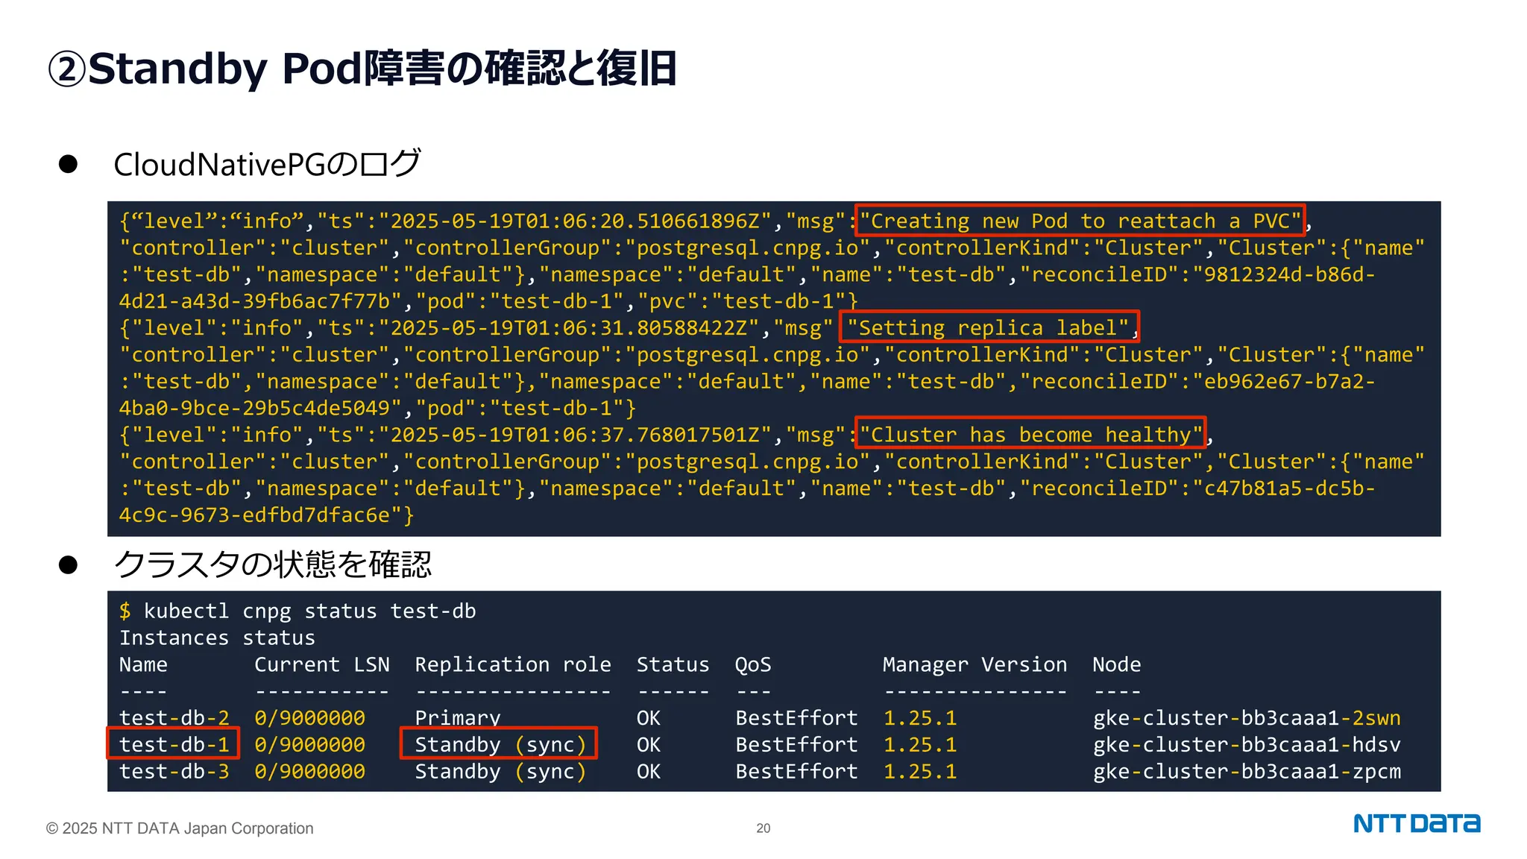Click highlighted "Creating new Pod to reattach a PVC"
1527x859 pixels.
tap(1079, 221)
